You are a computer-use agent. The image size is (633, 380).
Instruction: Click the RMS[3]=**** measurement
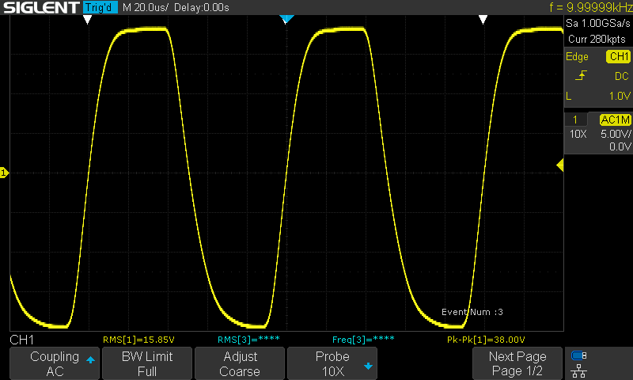248,340
